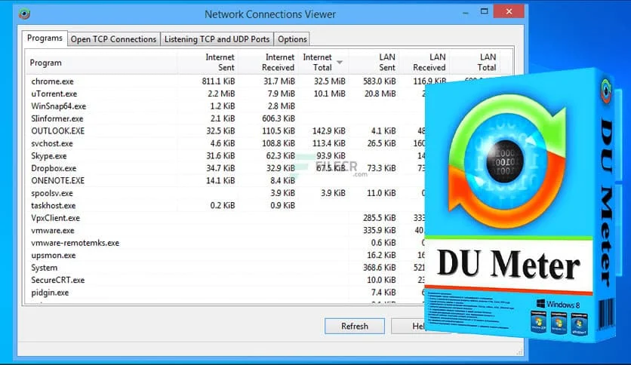Select the Programs tab
Image resolution: width=631 pixels, height=365 pixels.
click(45, 38)
